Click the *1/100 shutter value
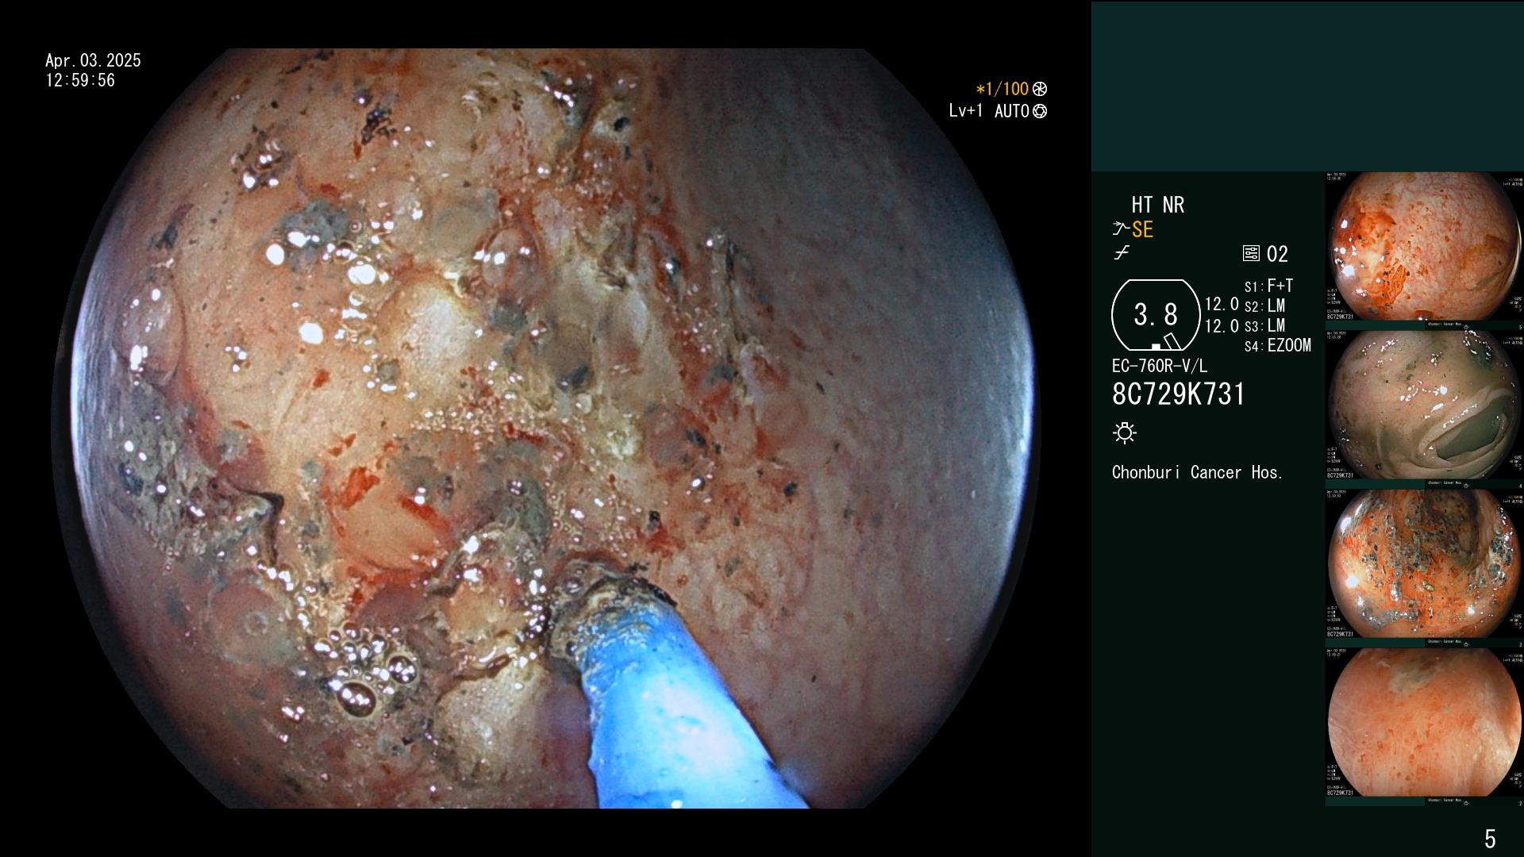The image size is (1524, 857). point(1003,89)
